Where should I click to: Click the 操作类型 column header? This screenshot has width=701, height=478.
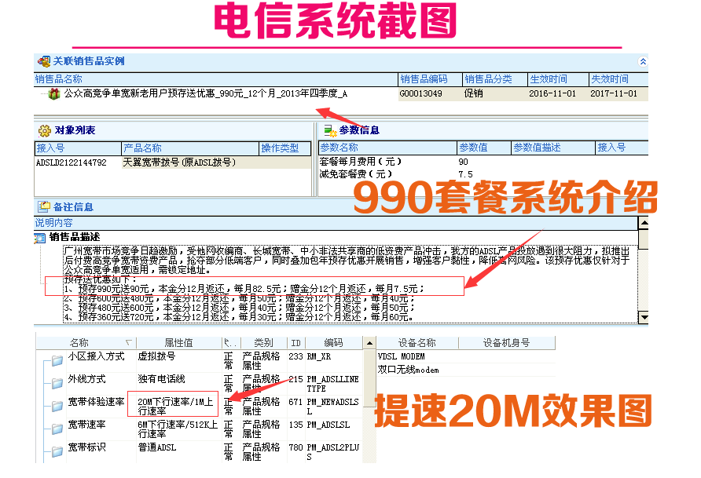click(285, 148)
